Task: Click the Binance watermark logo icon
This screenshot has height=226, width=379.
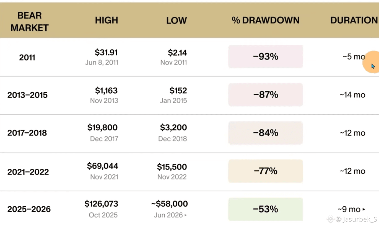Action: coord(331,219)
